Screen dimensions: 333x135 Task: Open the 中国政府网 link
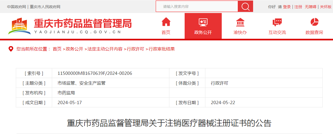tap(16, 7)
